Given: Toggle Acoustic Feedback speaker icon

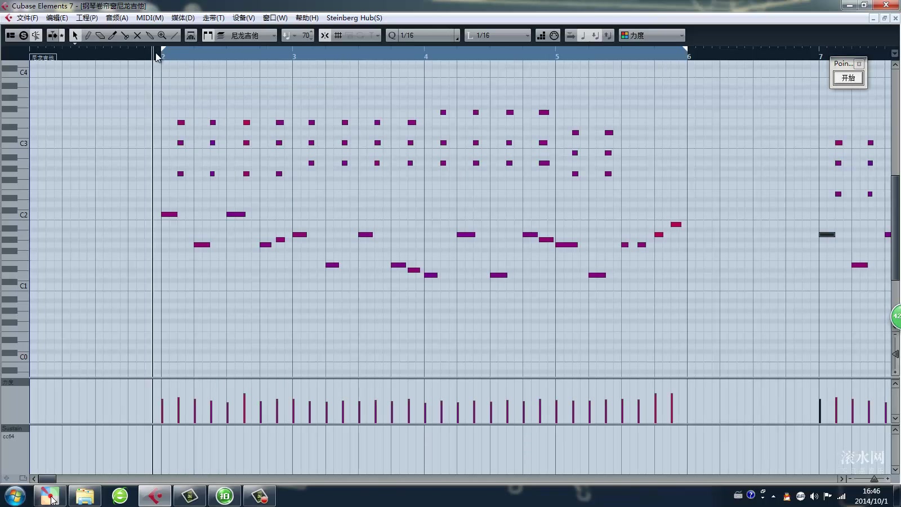Looking at the screenshot, I should click(35, 35).
